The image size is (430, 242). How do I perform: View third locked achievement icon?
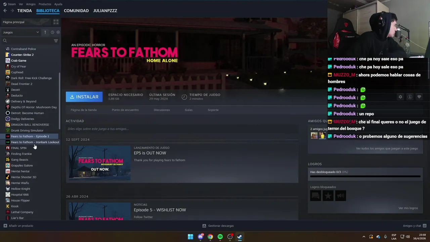click(x=340, y=196)
